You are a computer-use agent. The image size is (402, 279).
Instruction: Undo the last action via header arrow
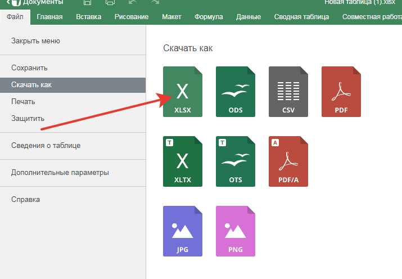click(x=133, y=2)
